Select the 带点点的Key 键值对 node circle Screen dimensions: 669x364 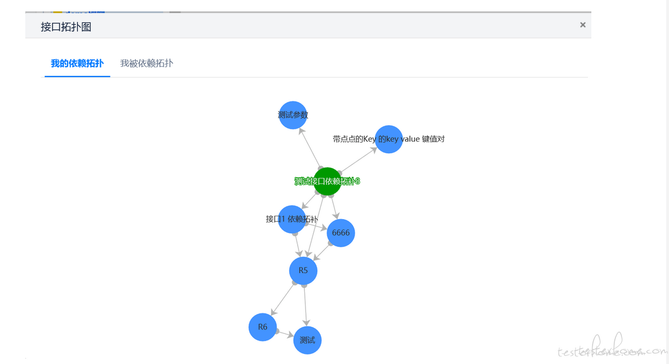389,139
